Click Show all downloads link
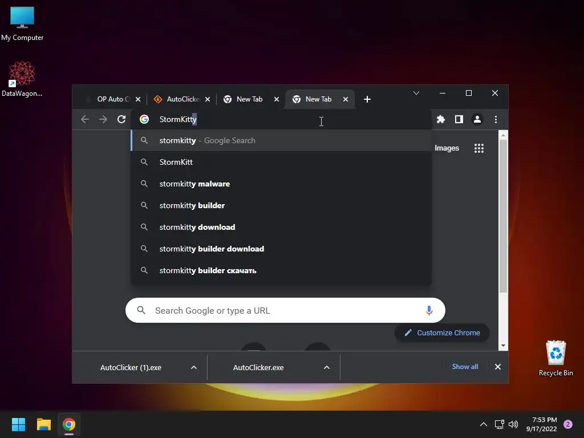 click(x=465, y=367)
